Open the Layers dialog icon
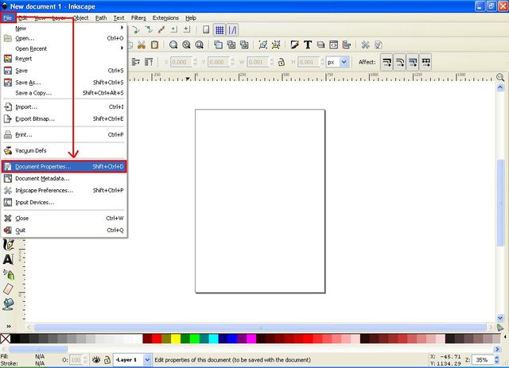 tap(321, 45)
